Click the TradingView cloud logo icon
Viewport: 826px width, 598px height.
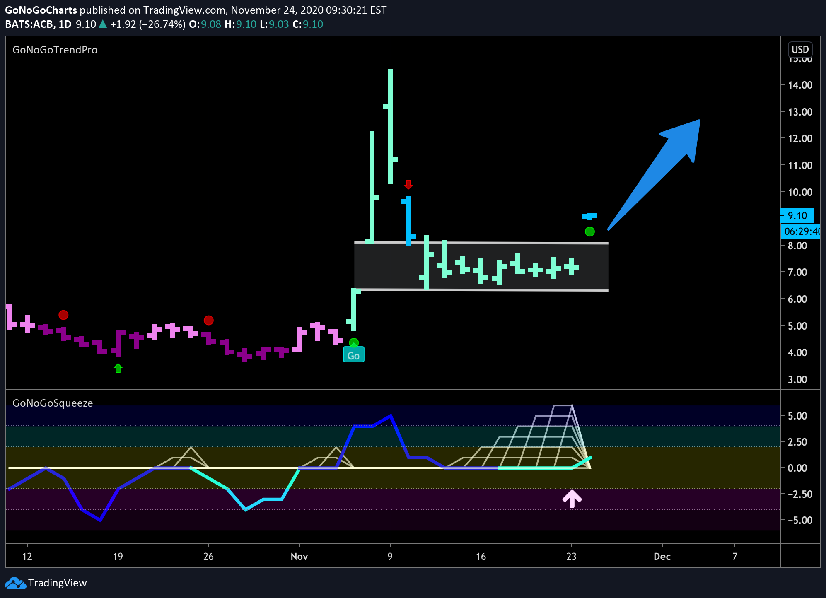16,583
